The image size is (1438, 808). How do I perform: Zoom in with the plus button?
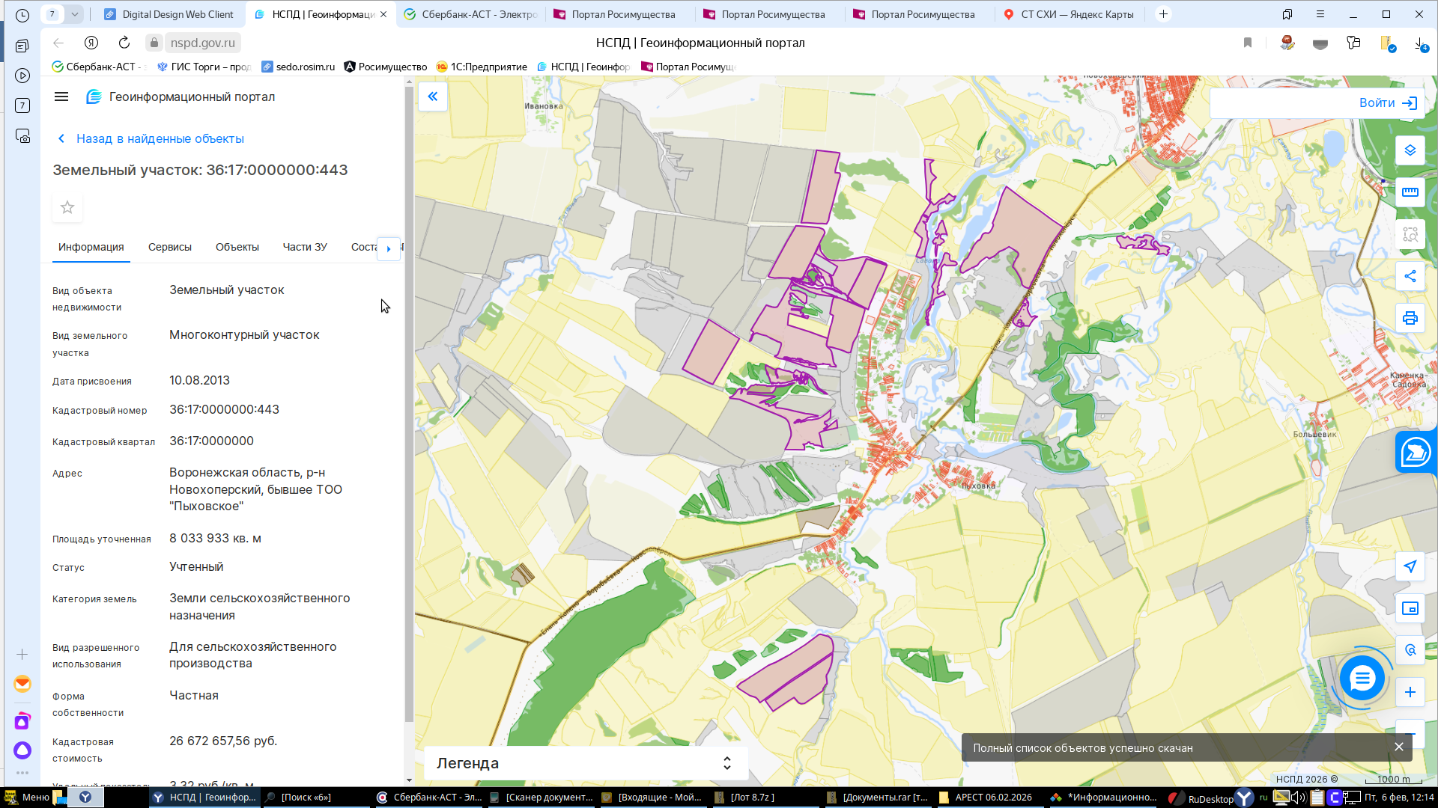(x=1410, y=692)
